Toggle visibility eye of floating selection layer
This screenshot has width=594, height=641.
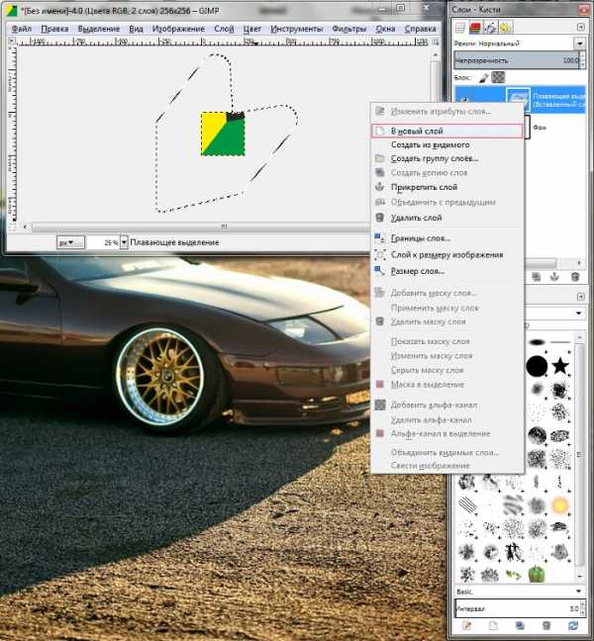pos(465,99)
